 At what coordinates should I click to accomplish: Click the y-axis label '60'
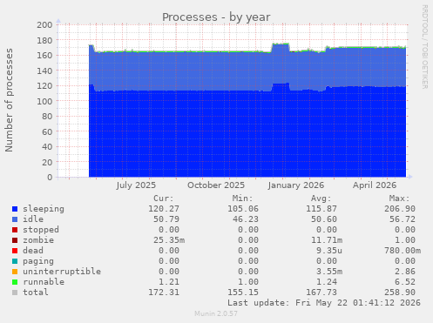click(x=47, y=131)
